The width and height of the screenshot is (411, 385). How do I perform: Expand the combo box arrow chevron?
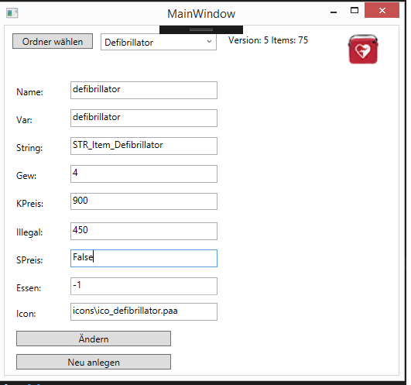(x=209, y=41)
